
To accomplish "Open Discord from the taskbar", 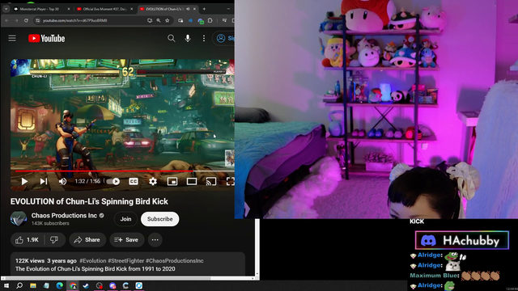I will point(113,285).
